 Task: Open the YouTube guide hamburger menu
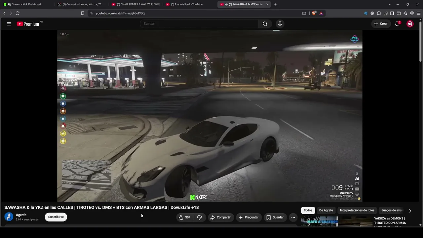[9, 24]
